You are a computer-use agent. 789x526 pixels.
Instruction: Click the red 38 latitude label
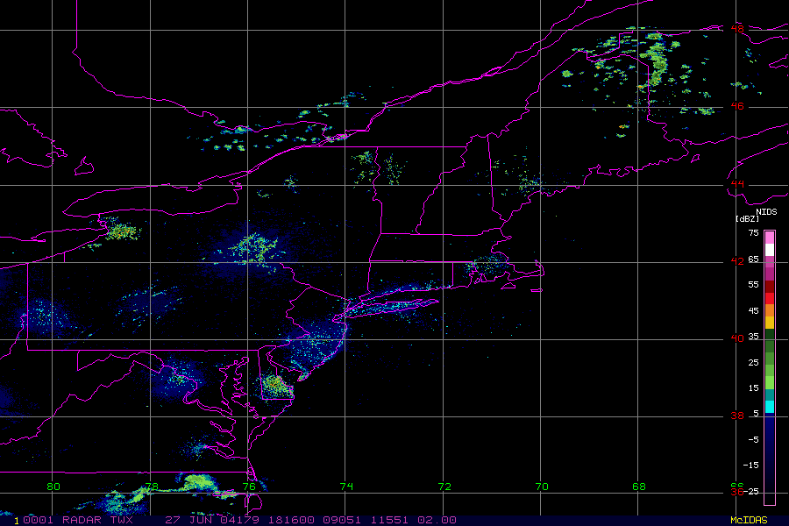[737, 416]
